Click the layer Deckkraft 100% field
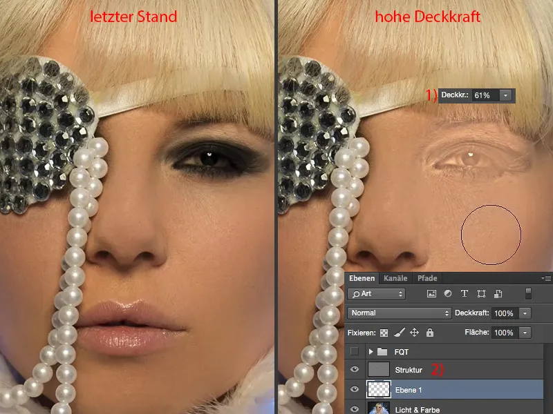 [x=505, y=313]
